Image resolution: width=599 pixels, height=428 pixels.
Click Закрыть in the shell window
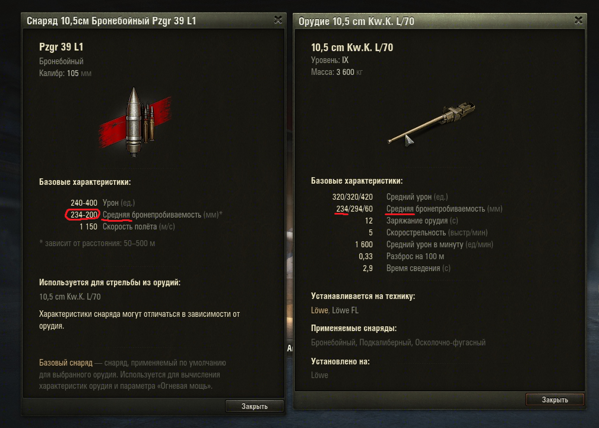[x=255, y=406]
